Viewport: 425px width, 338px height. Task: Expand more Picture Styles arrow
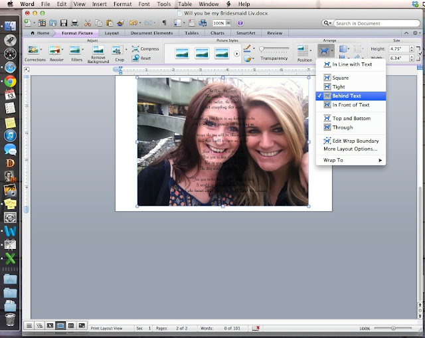click(236, 54)
